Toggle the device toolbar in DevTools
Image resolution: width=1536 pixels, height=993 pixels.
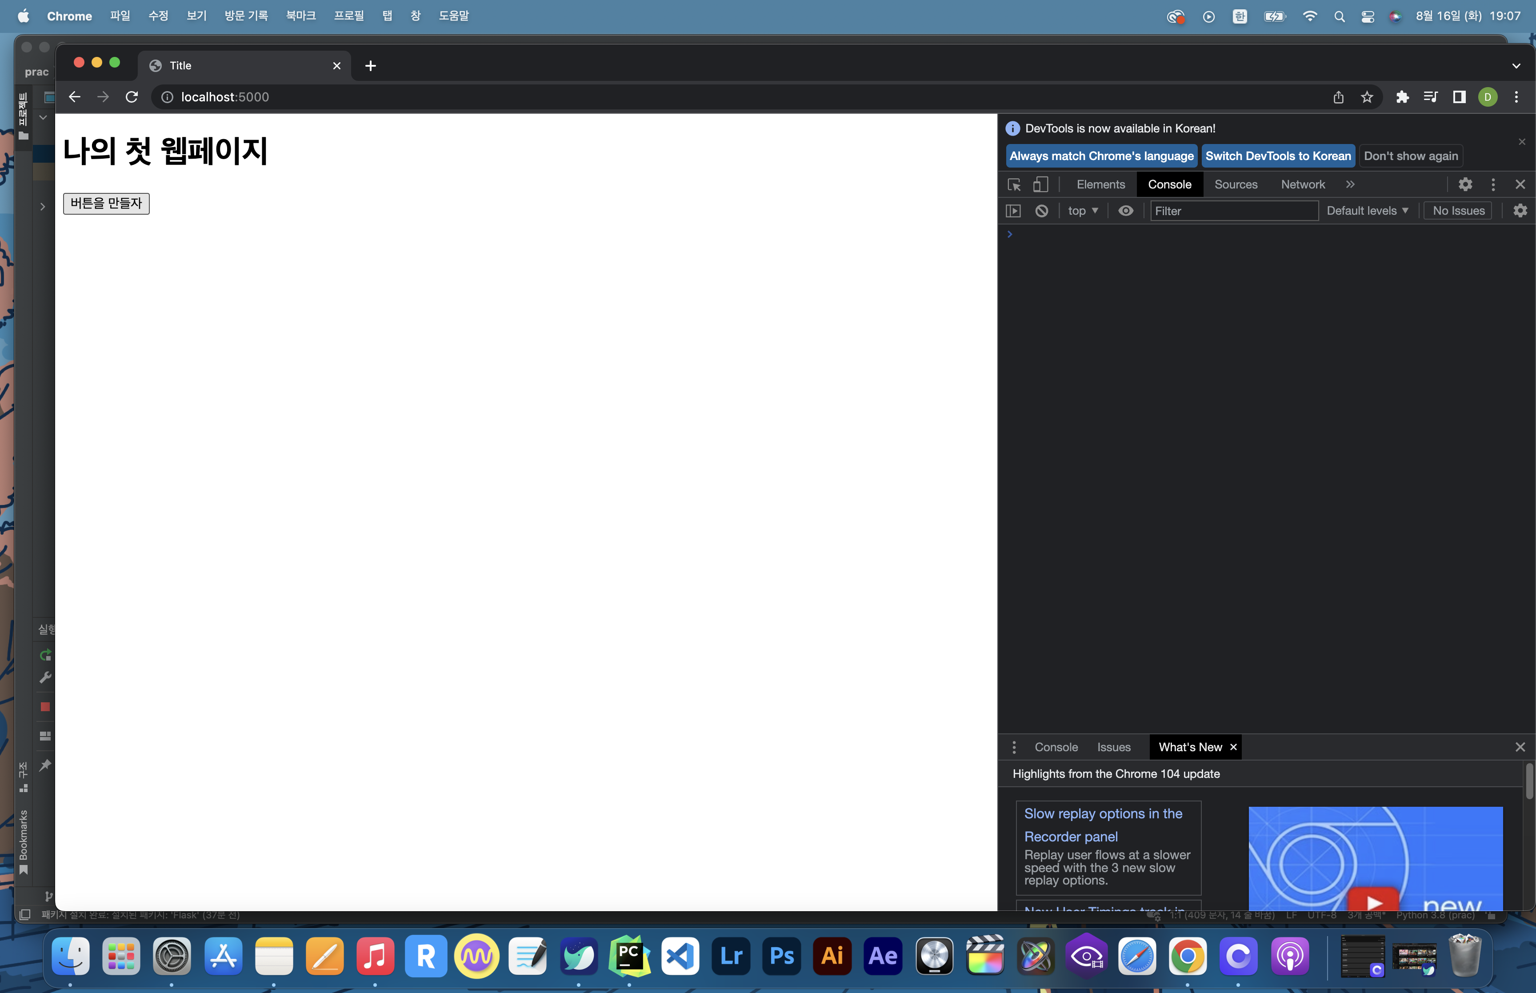pos(1040,184)
